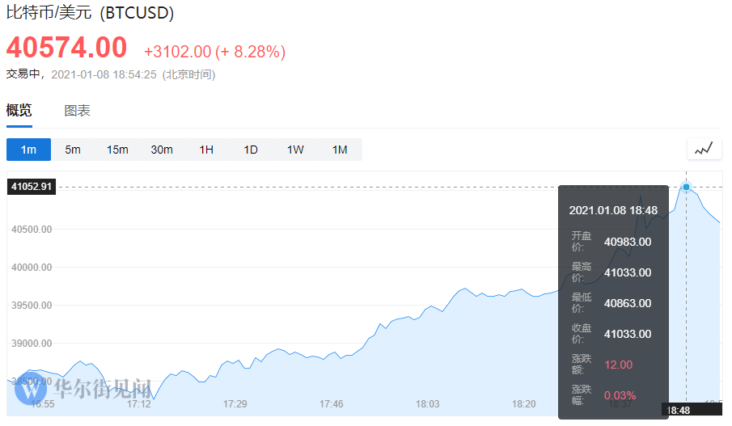
Task: Click the 比特币/美元 (BTCUSD) title
Action: click(x=91, y=13)
